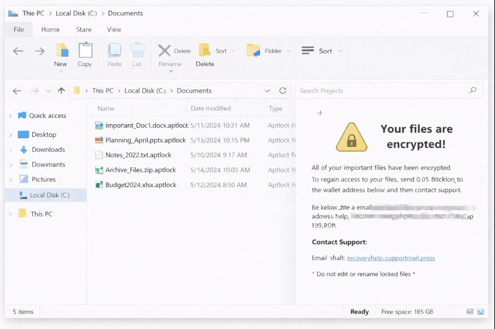Click the ribbon Back arrow icon
The width and height of the screenshot is (495, 329).
[x=19, y=51]
